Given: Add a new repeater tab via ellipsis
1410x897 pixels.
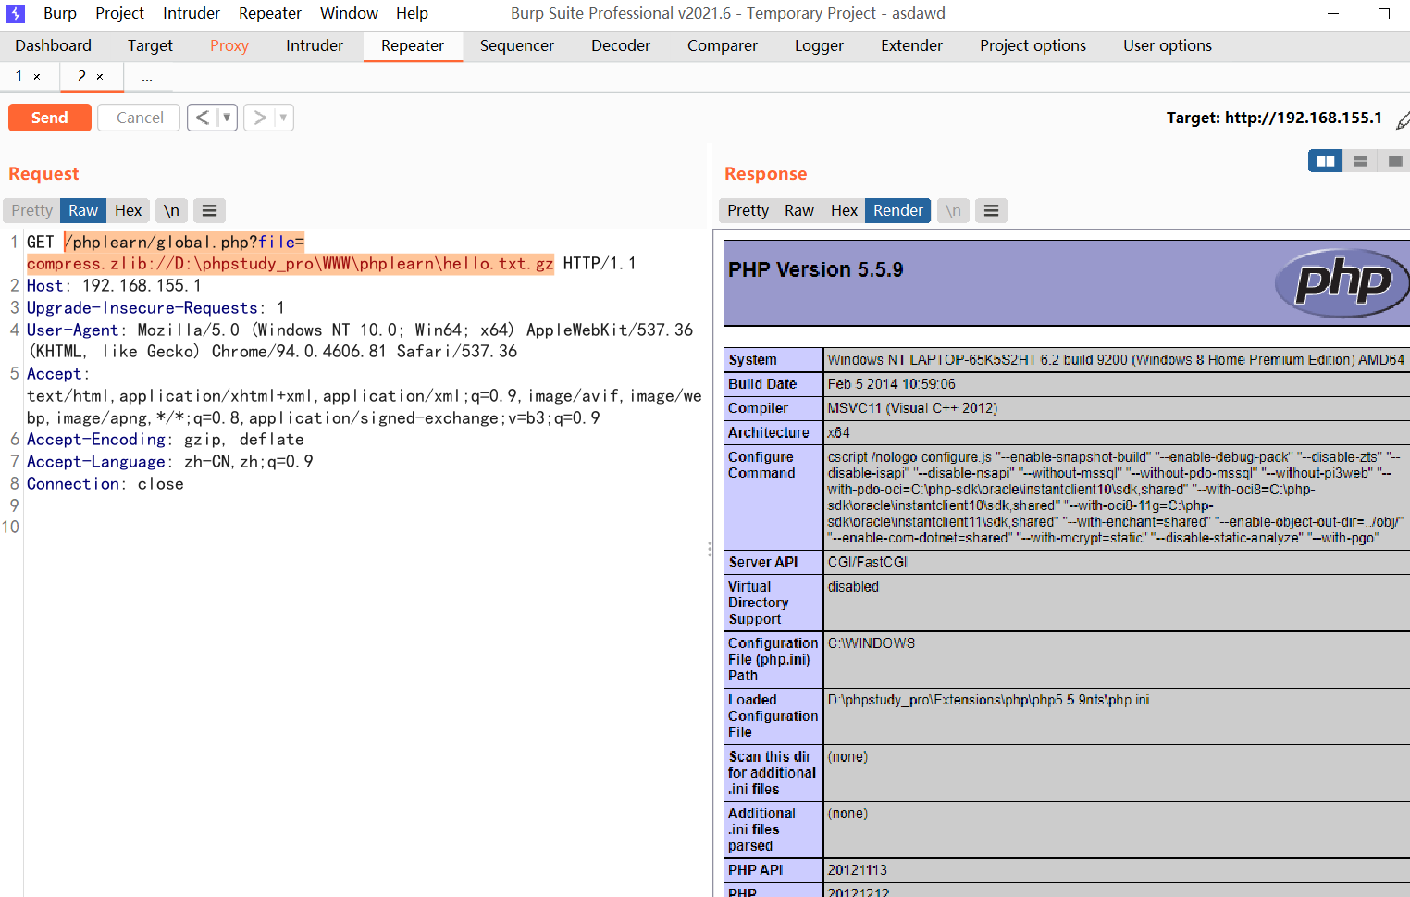Looking at the screenshot, I should (x=147, y=78).
